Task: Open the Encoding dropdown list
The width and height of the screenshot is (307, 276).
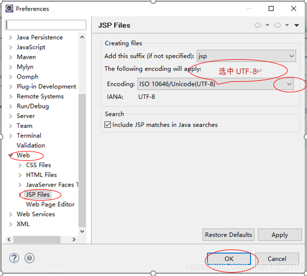Action: 215,84
